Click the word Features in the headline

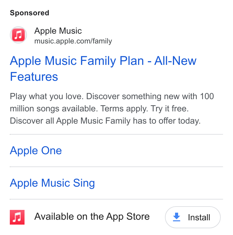34,77
